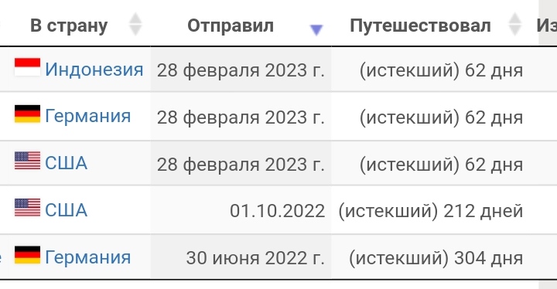Select the (истекший) 304 дня cell
Image resolution: width=557 pixels, height=289 pixels.
(436, 258)
